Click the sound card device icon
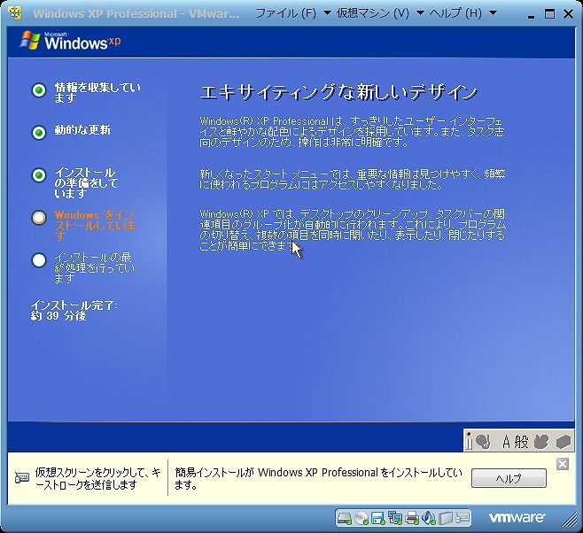 point(429,517)
